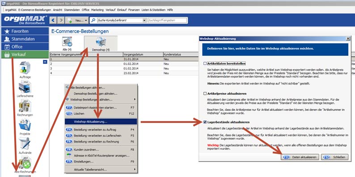The height and width of the screenshot is (177, 355).
Task: Sort by Vorgangsdatum column header
Action: [x=143, y=55]
